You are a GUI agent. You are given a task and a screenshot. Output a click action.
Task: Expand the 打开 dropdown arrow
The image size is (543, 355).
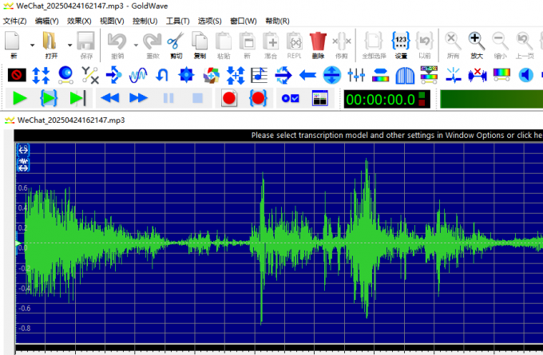click(69, 45)
